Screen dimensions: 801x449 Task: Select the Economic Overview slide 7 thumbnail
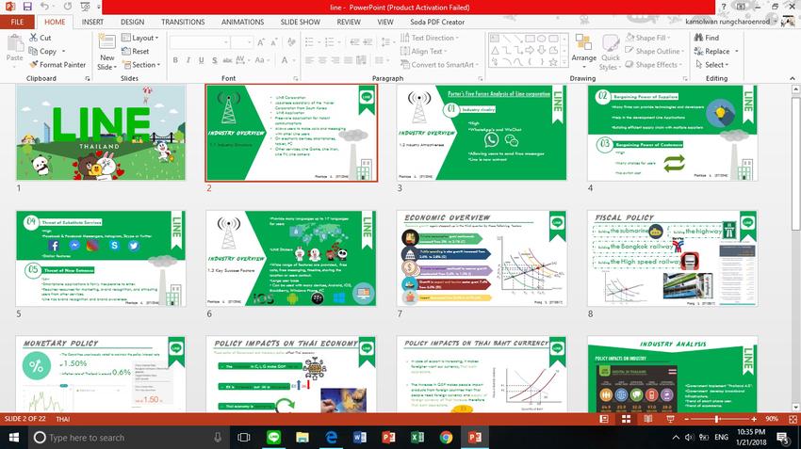pos(482,258)
